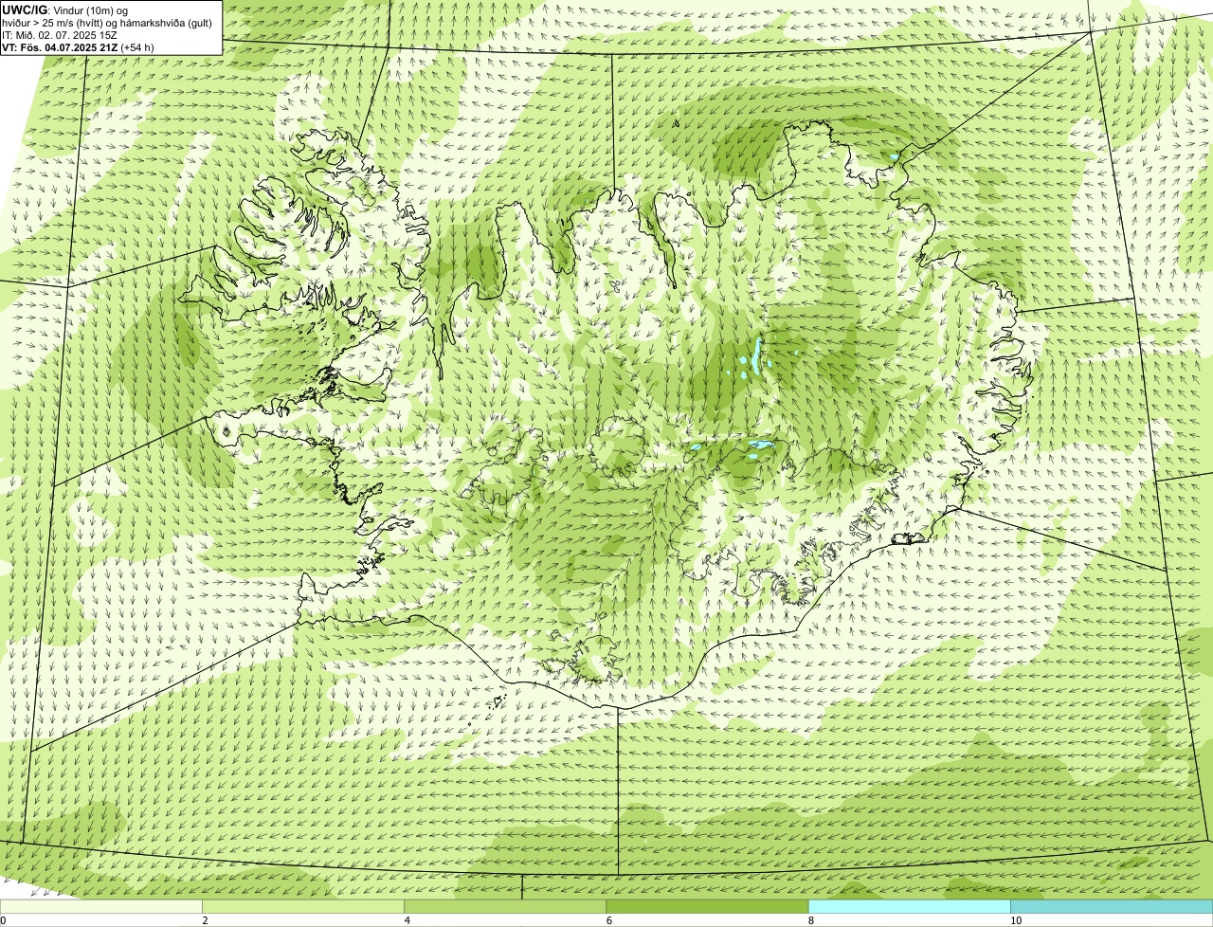Click the light cyan 8–10 colorbar segment
The height and width of the screenshot is (927, 1213).
pyautogui.click(x=910, y=907)
